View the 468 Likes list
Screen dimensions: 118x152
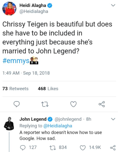[48, 89]
